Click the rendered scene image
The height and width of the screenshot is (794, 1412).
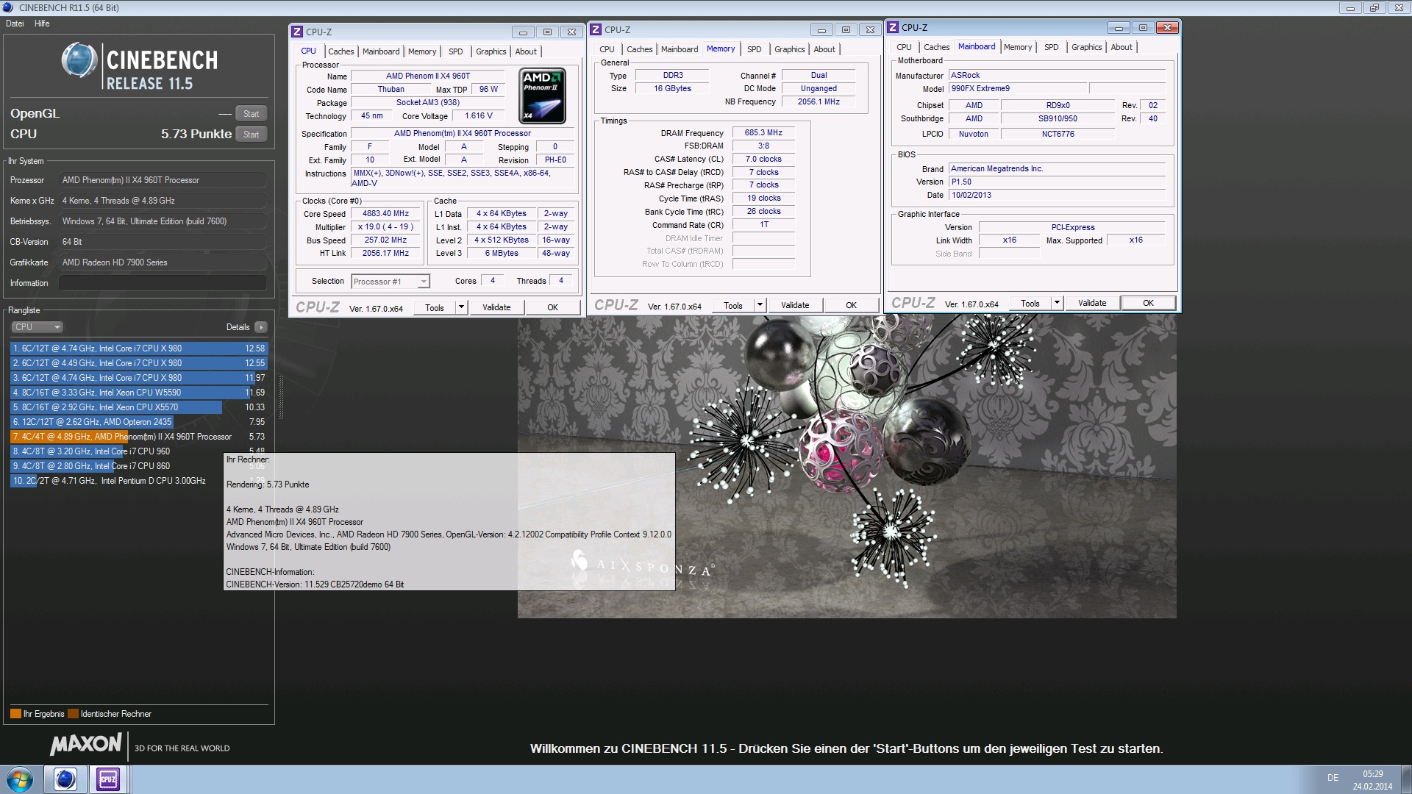[x=847, y=468]
